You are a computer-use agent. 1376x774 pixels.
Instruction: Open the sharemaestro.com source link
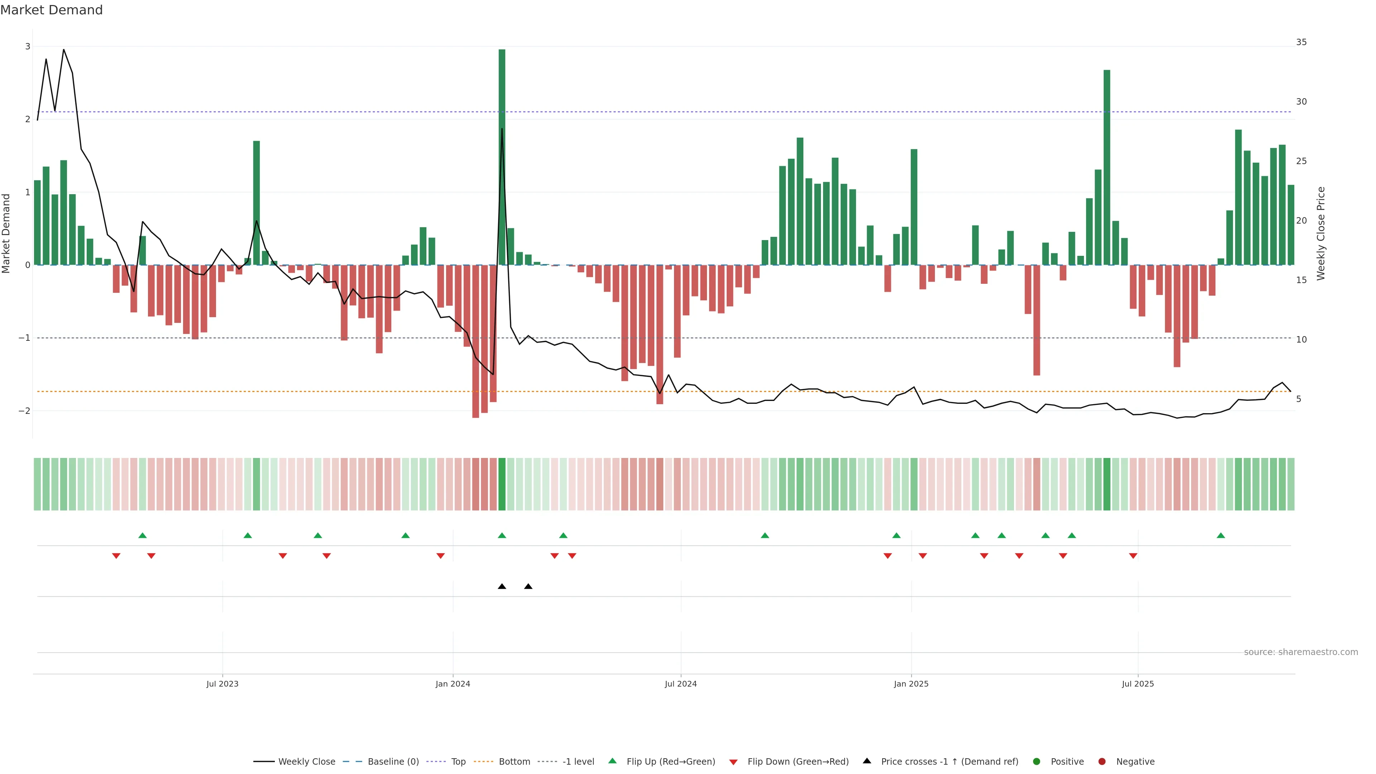(x=1301, y=652)
